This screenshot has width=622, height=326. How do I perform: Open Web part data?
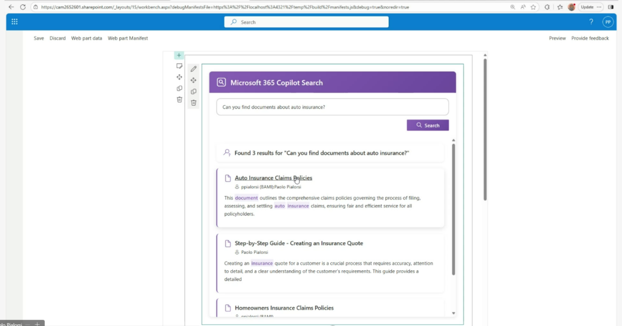tap(86, 38)
